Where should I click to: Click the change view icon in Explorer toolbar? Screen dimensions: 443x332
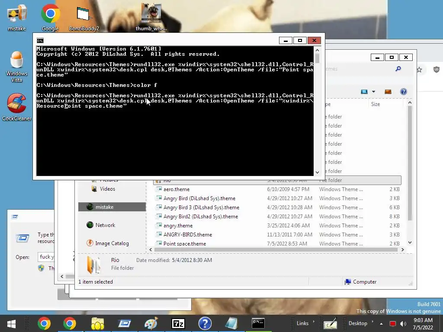click(x=364, y=92)
